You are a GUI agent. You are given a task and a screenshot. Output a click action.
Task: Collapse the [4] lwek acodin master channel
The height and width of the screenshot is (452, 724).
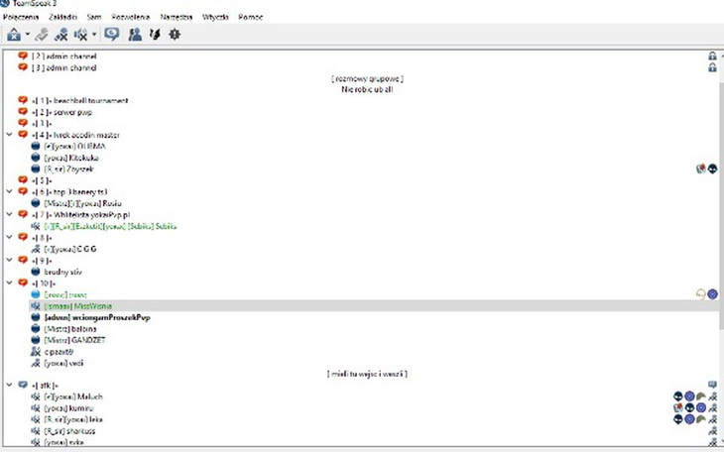click(10, 135)
